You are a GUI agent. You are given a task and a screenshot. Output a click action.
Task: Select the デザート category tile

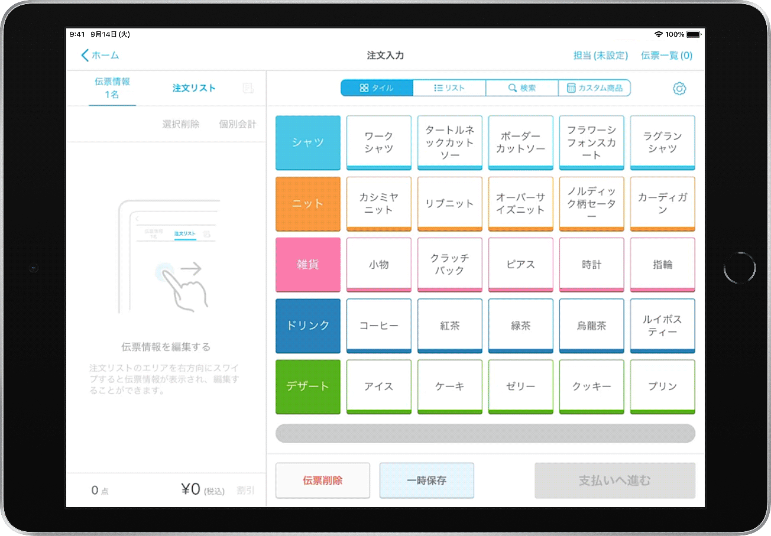tap(308, 386)
